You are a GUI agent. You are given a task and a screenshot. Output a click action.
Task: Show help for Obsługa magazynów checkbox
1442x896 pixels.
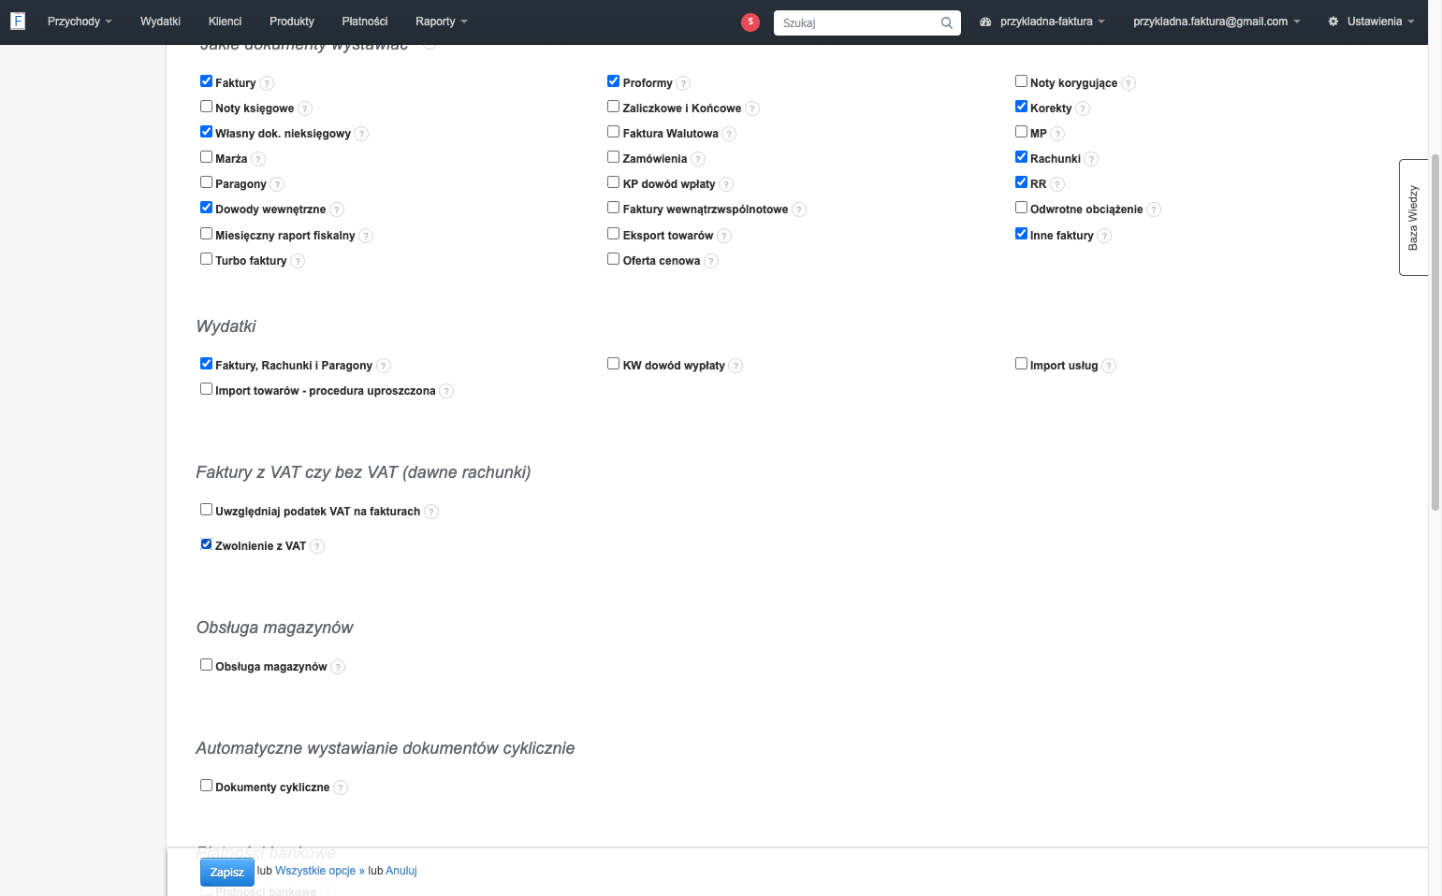coord(338,667)
